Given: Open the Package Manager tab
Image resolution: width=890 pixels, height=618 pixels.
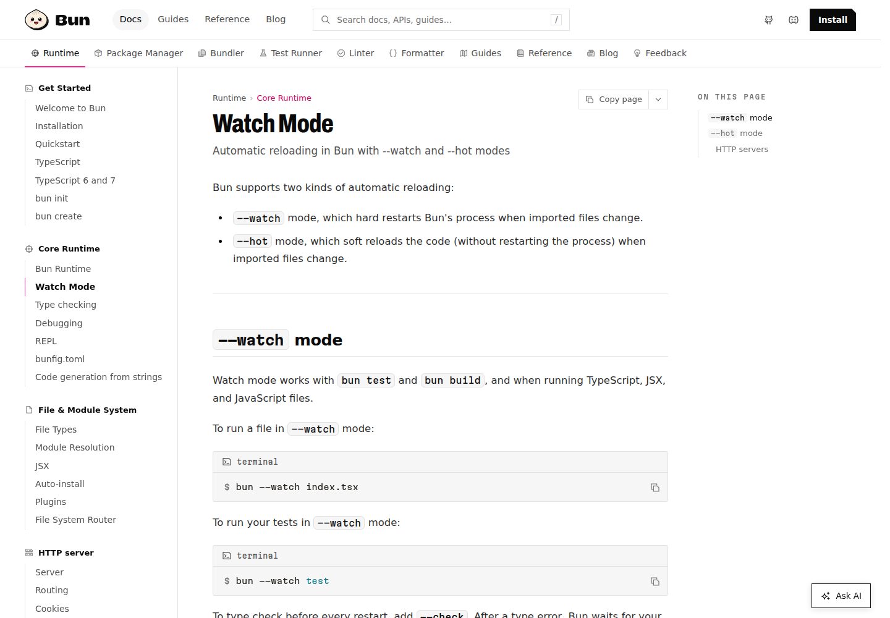Looking at the screenshot, I should click(x=138, y=54).
